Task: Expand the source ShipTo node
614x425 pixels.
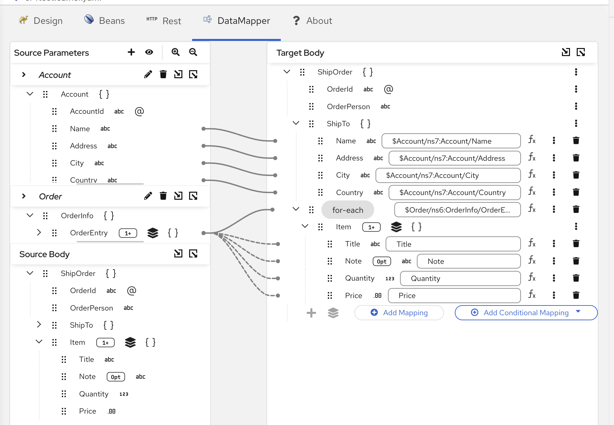Action: pyautogui.click(x=39, y=325)
